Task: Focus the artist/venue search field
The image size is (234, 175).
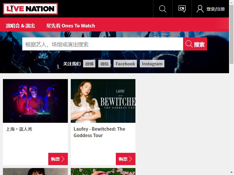Action: (103, 44)
